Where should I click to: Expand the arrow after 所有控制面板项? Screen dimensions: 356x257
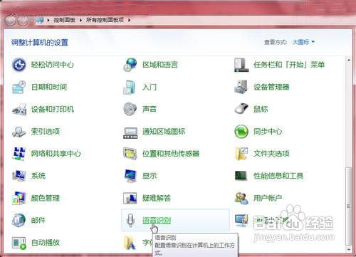pos(129,21)
